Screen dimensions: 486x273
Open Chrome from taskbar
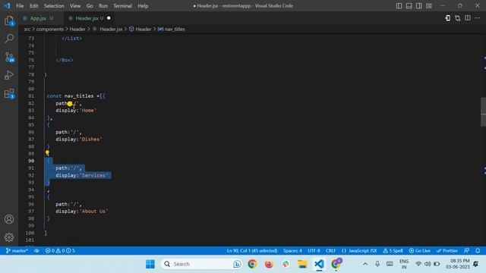[252, 264]
